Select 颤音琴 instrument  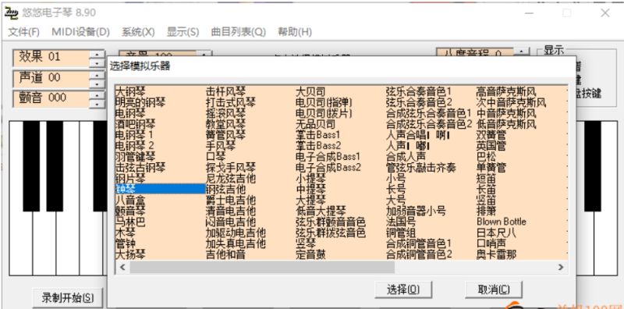point(130,211)
